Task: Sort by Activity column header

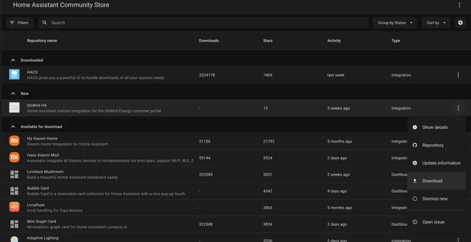Action: (x=334, y=40)
